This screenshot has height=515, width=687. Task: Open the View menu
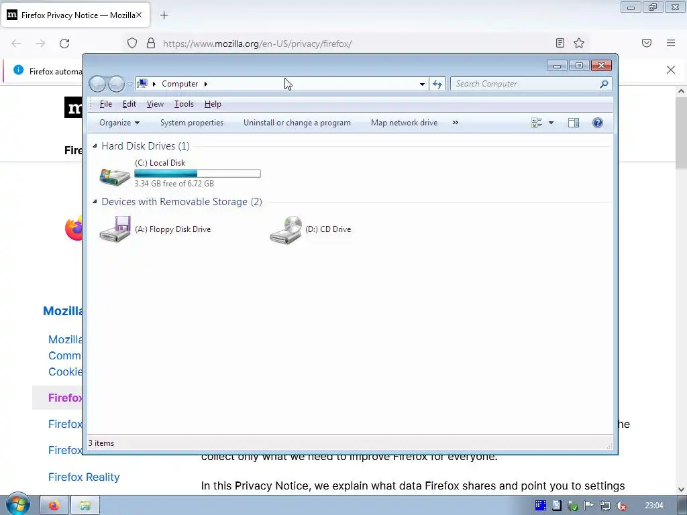coord(155,104)
